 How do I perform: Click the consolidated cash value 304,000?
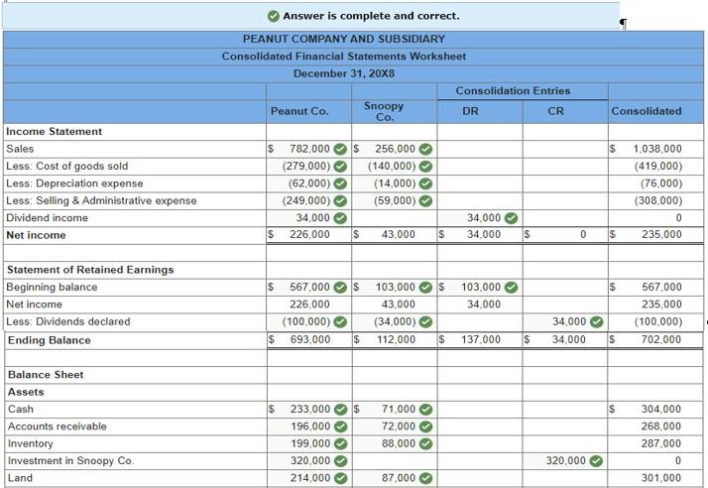(x=661, y=410)
